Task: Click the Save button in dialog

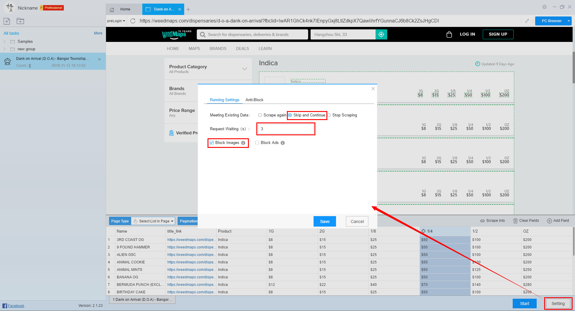Action: coord(325,222)
